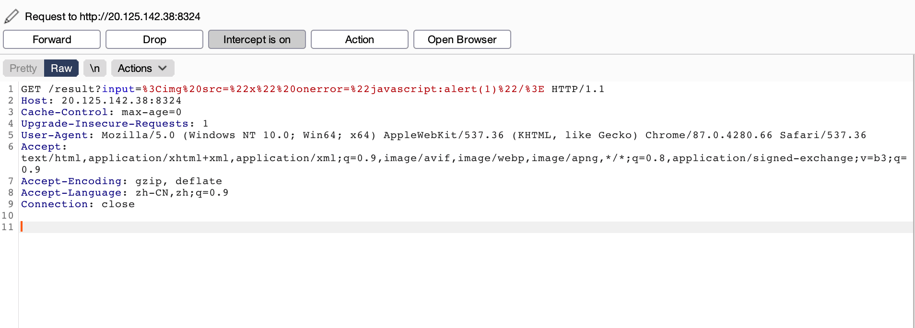915x328 pixels.
Task: Click on the Host header line
Action: tap(101, 101)
